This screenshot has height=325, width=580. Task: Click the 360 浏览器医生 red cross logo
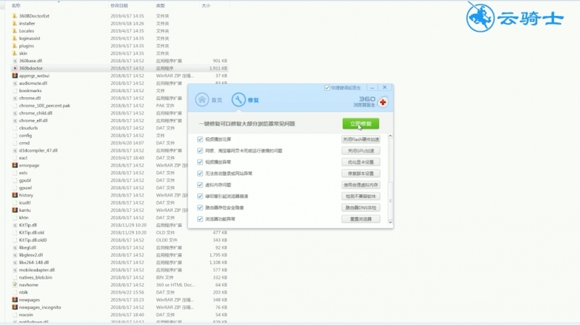(383, 102)
